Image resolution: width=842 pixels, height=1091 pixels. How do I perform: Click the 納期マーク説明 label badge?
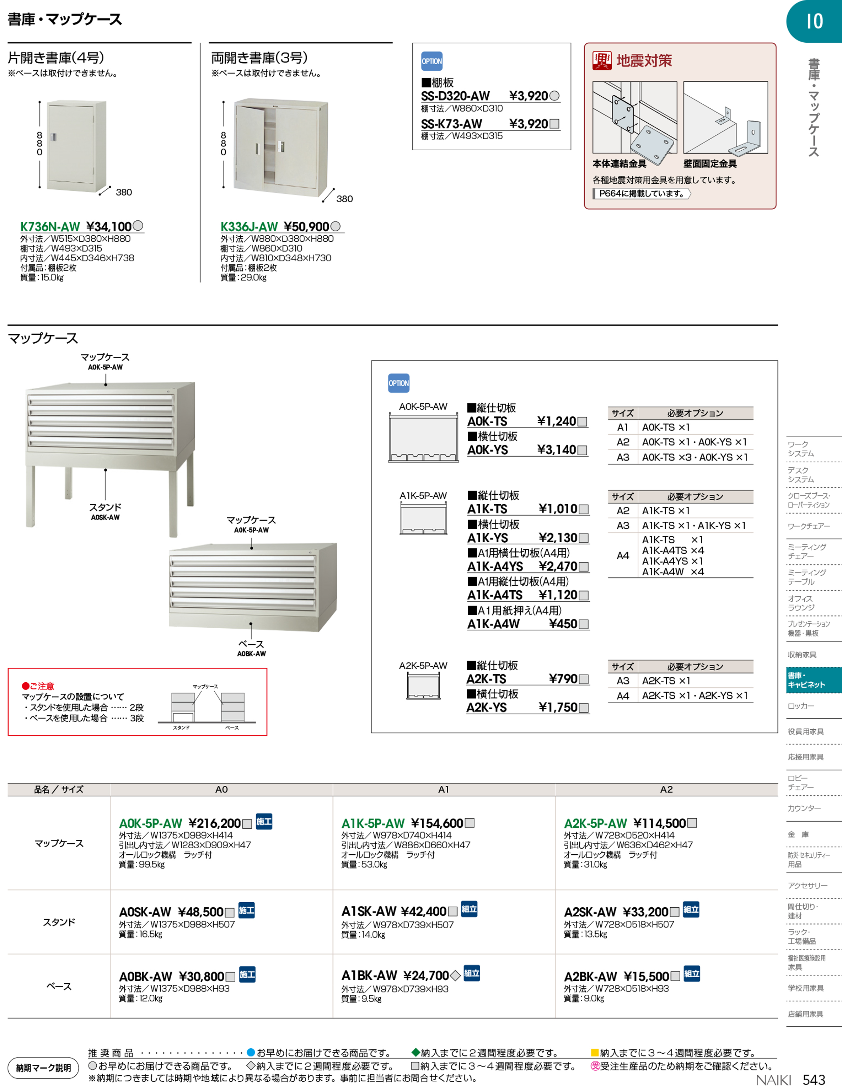coord(43,1068)
